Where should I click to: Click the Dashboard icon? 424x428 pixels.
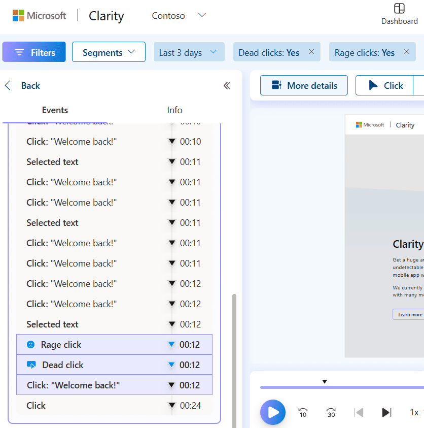400,9
